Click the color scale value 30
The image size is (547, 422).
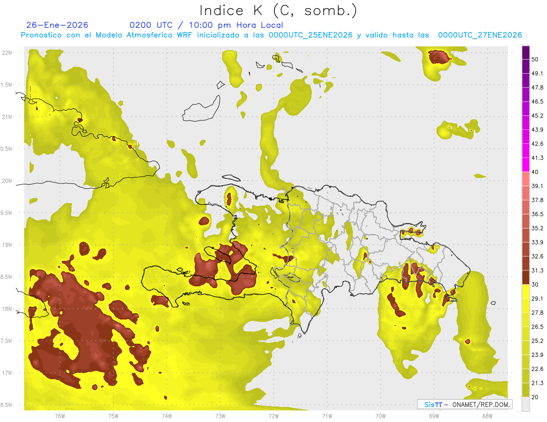[536, 285]
